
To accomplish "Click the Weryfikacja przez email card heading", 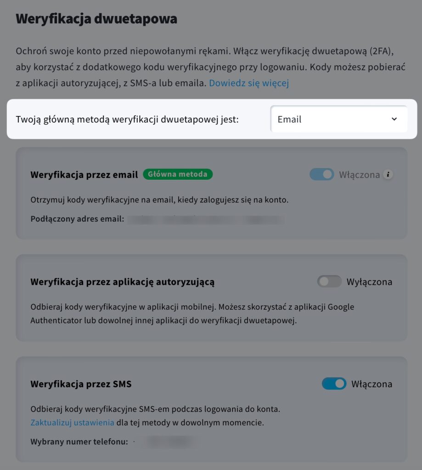I will coord(84,174).
